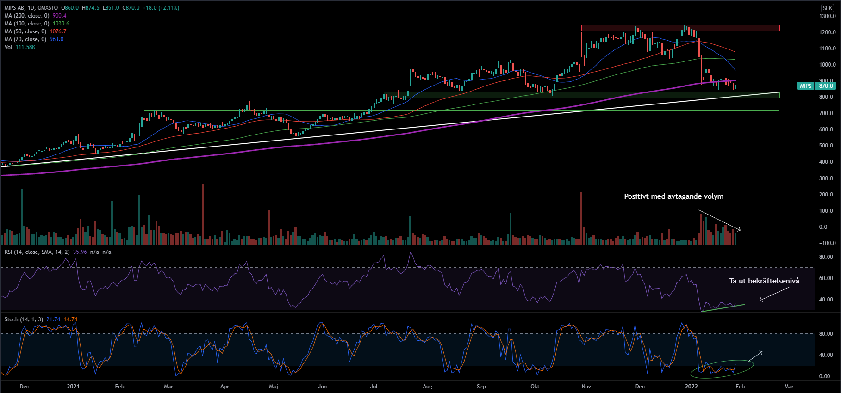Click the SEK currency button

[x=827, y=8]
